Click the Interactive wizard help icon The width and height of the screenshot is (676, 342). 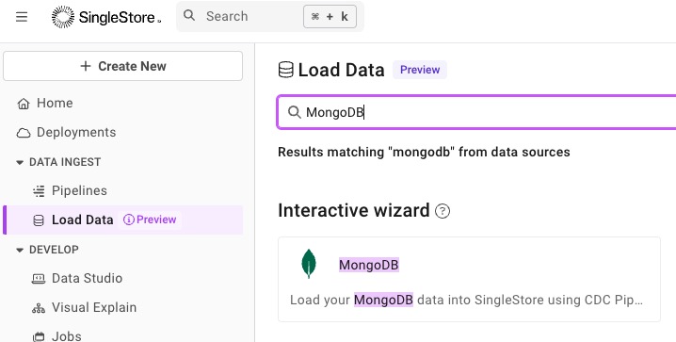pyautogui.click(x=443, y=211)
